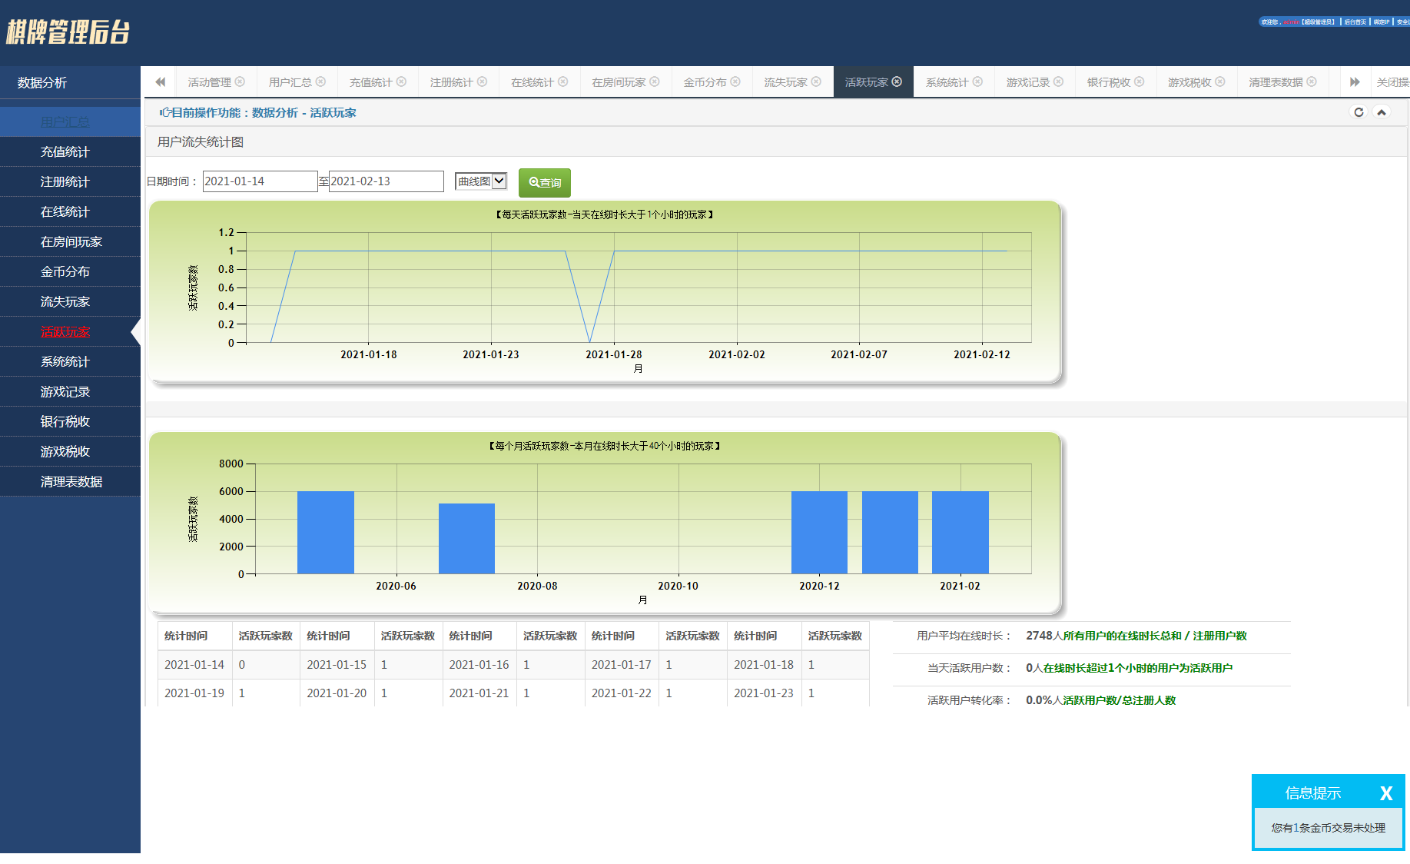Click the start date field 2021-01-14
1410x864 pixels.
coord(260,181)
